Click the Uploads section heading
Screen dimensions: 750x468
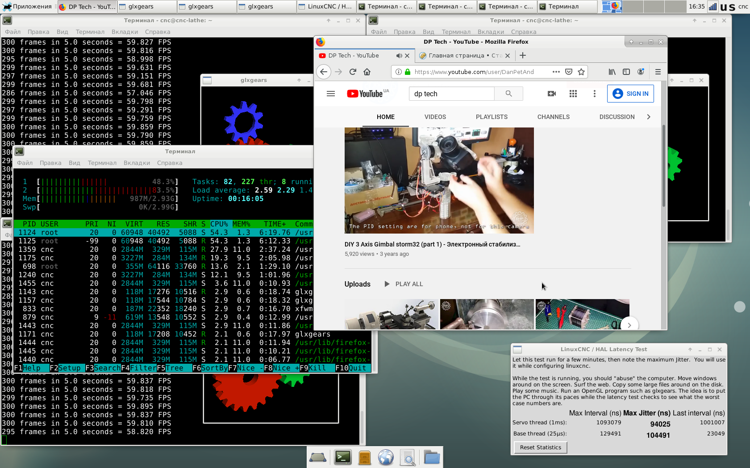[x=358, y=284]
